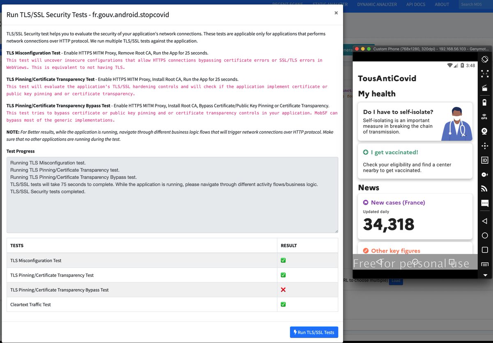Click the 'My health' section heading
The image size is (493, 343).
point(377,94)
